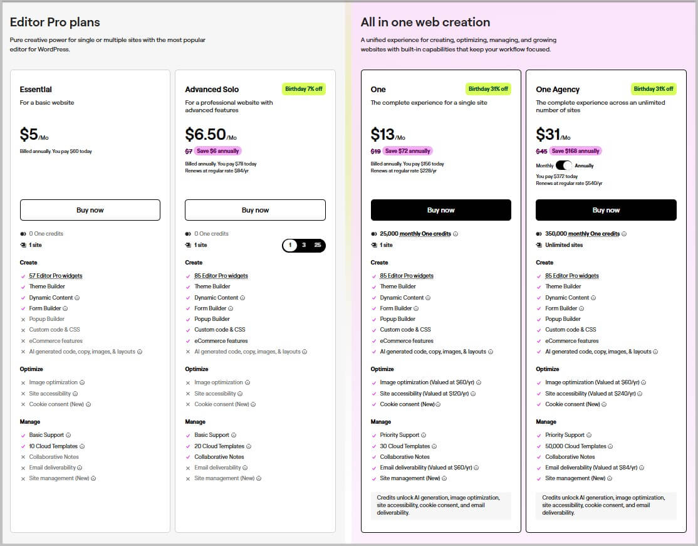
Task: Buy the Advanced Solo plan
Action: click(x=255, y=210)
